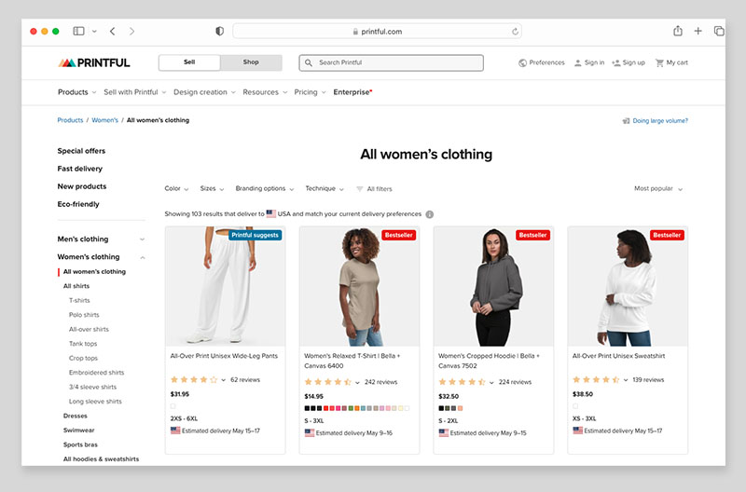The image size is (746, 492).
Task: Select the white swatch on Unisex Sweatshirt
Action: [x=575, y=406]
